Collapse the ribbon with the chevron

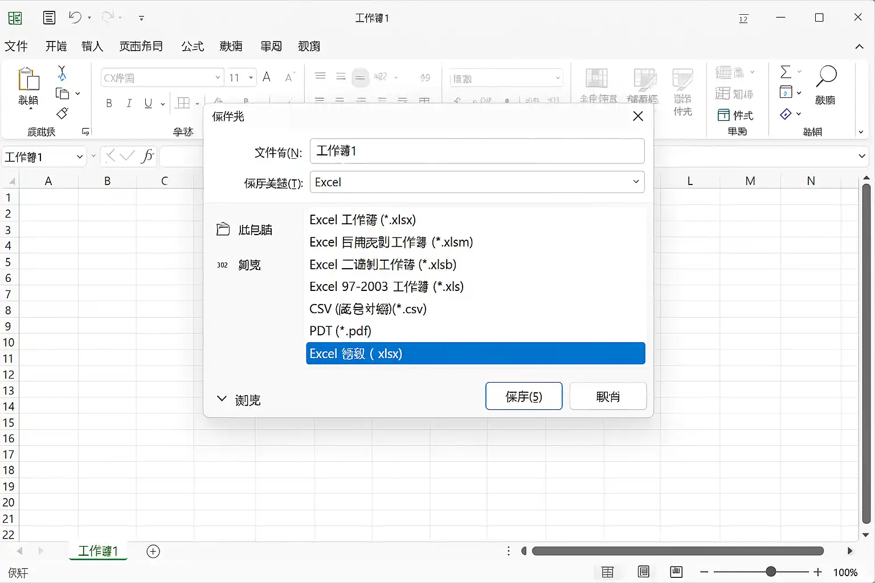point(859,47)
